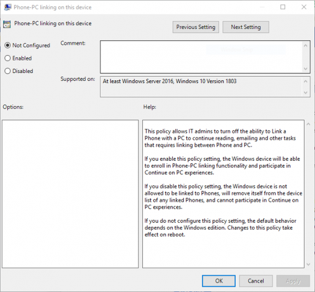Minimize the Phone-PC linking window
Screen dimensions: 315x292
pos(262,7)
